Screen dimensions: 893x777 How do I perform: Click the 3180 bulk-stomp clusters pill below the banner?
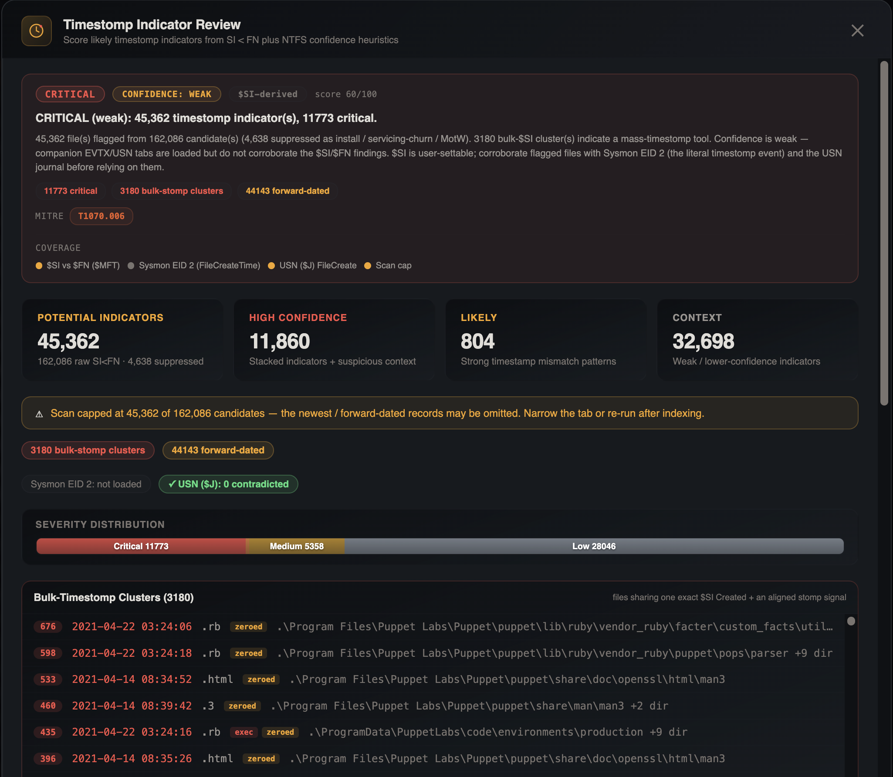point(88,450)
